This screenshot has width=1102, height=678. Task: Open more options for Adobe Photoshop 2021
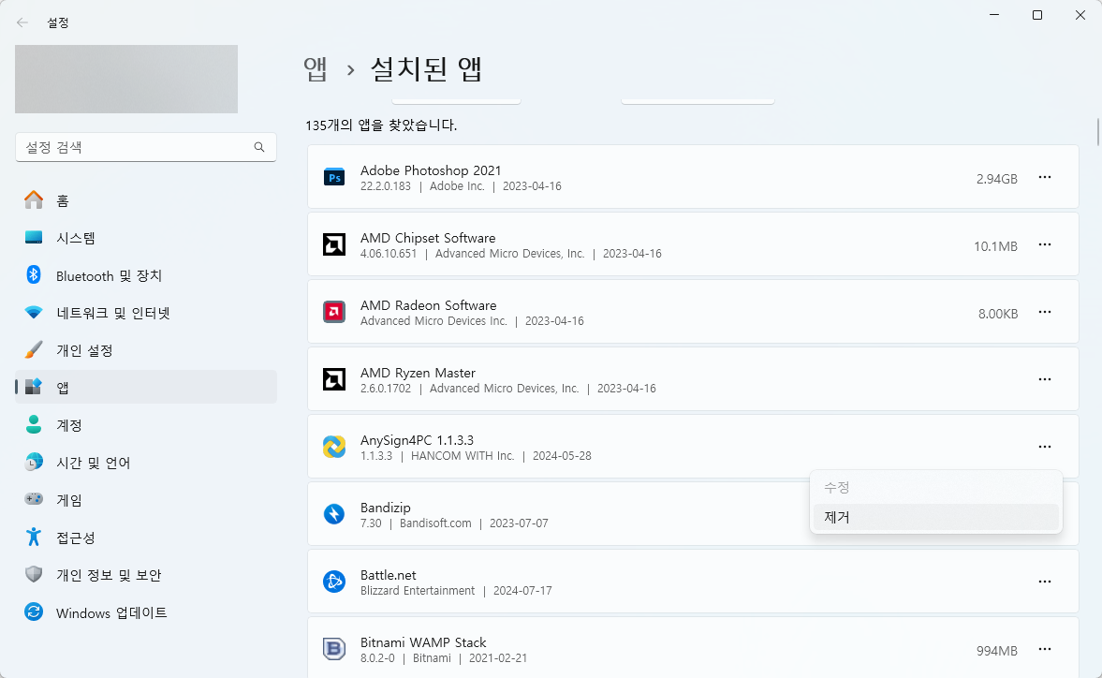[x=1044, y=177]
